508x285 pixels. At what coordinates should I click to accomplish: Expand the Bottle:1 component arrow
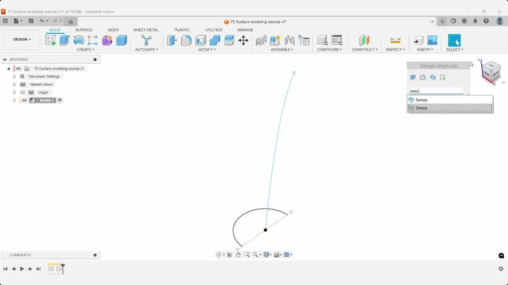point(14,100)
